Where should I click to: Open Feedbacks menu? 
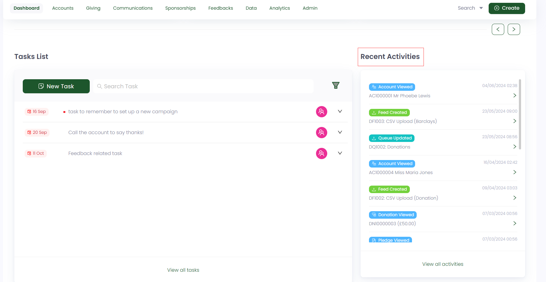221,8
